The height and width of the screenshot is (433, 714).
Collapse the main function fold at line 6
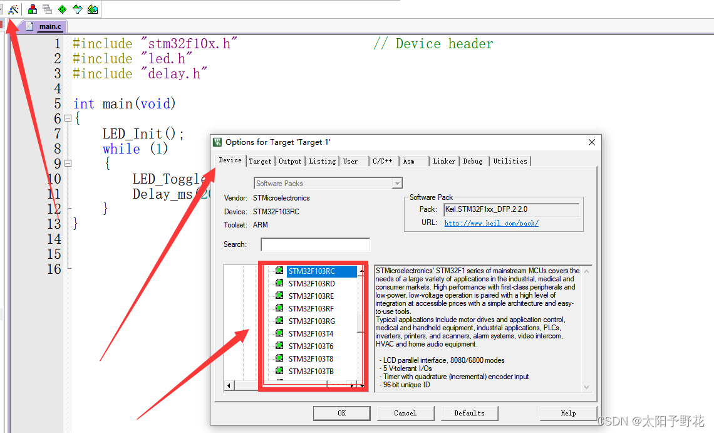pos(68,118)
